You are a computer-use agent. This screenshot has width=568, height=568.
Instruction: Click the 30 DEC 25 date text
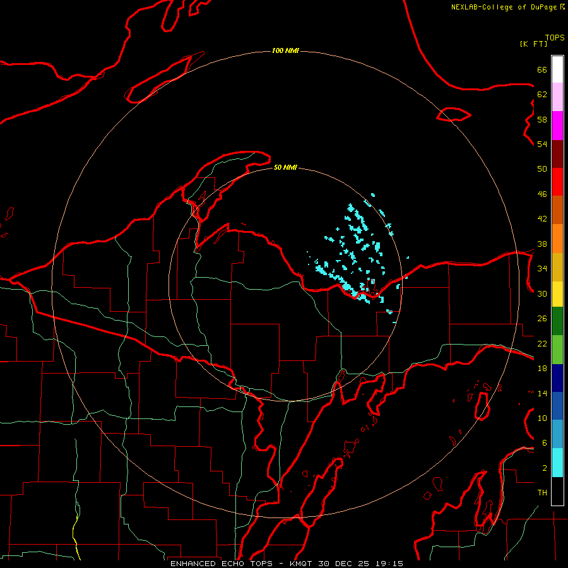click(x=344, y=564)
